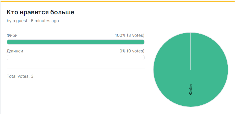Select the 'Фиби' option label
235x114 pixels.
[12, 35]
